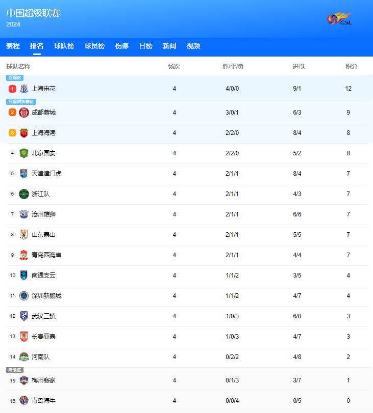The height and width of the screenshot is (413, 373).
Task: Click the Shanghai Port (上海海港) team crest
Action: click(24, 133)
